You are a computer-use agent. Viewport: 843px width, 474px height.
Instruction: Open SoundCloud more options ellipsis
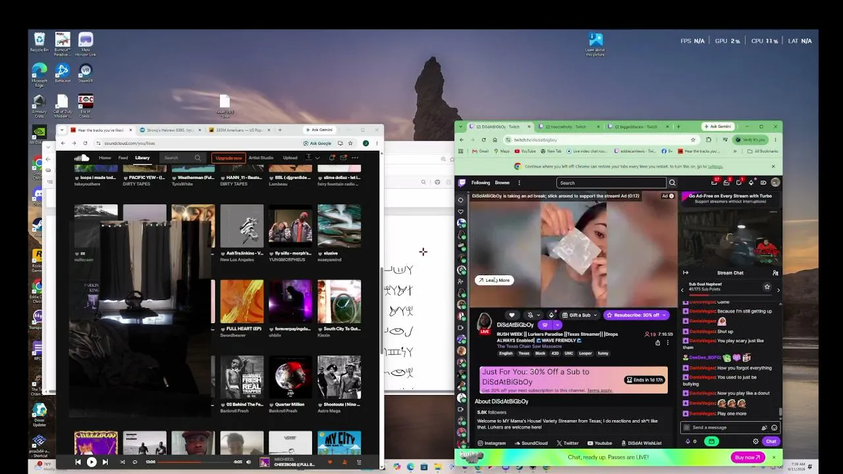click(x=355, y=158)
